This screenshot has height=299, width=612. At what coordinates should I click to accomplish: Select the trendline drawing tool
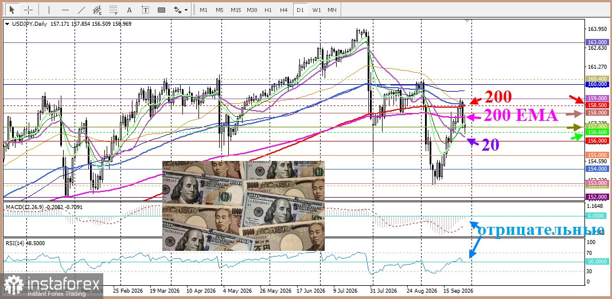point(81,10)
